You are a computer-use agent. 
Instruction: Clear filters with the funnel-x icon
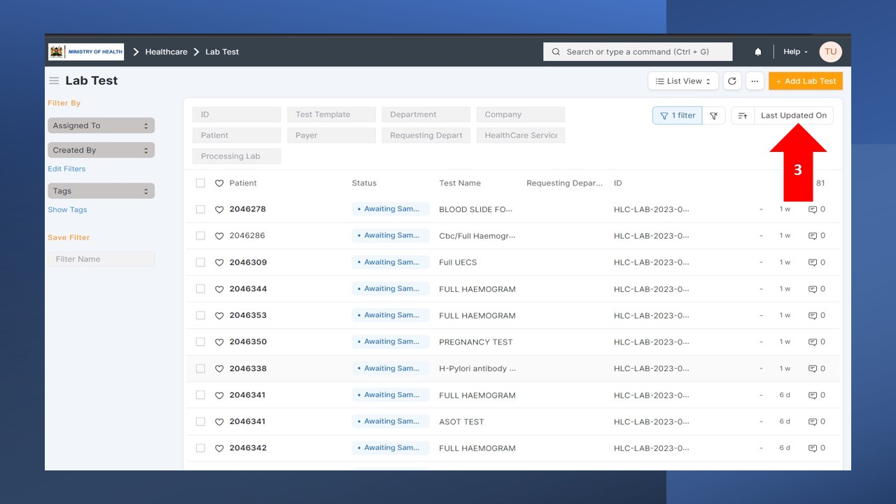[714, 115]
